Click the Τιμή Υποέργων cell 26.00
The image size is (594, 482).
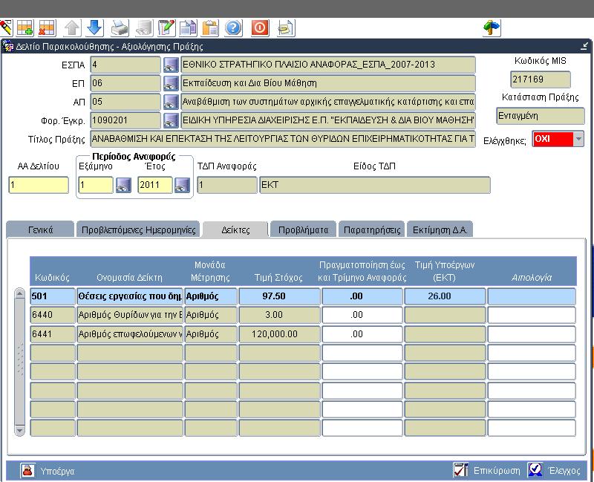pyautogui.click(x=445, y=296)
